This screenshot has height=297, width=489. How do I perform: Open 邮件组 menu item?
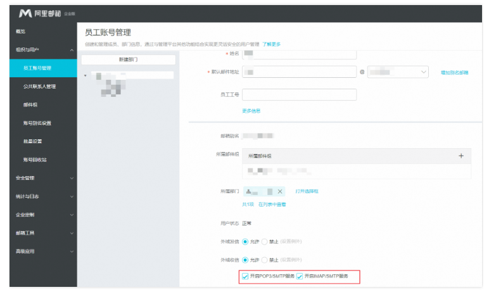30,104
